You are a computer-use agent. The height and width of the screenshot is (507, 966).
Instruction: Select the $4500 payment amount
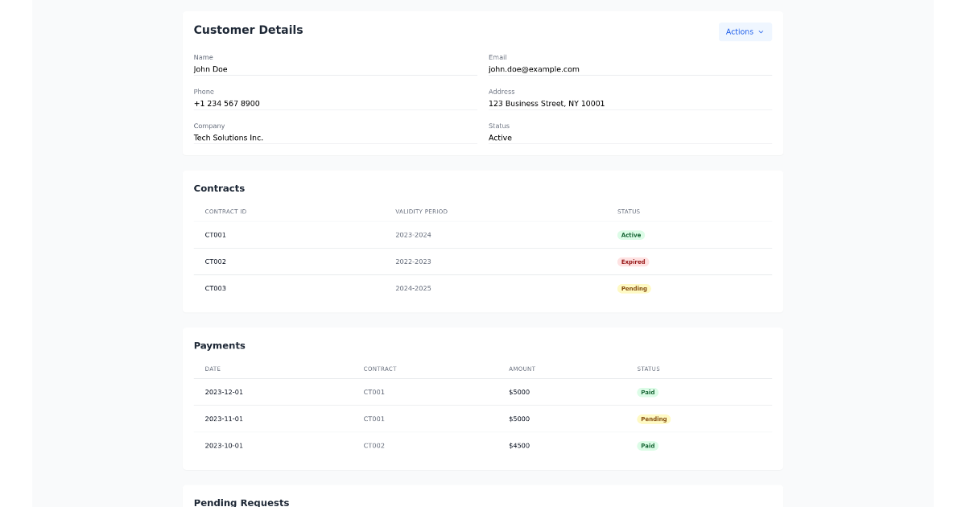click(519, 445)
